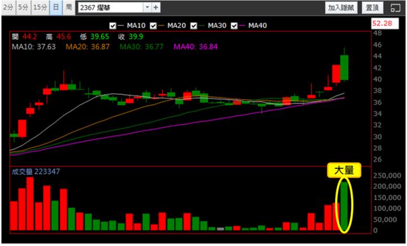The width and height of the screenshot is (407, 246).
Task: Choose the 15分 chart interval
Action: [40, 7]
